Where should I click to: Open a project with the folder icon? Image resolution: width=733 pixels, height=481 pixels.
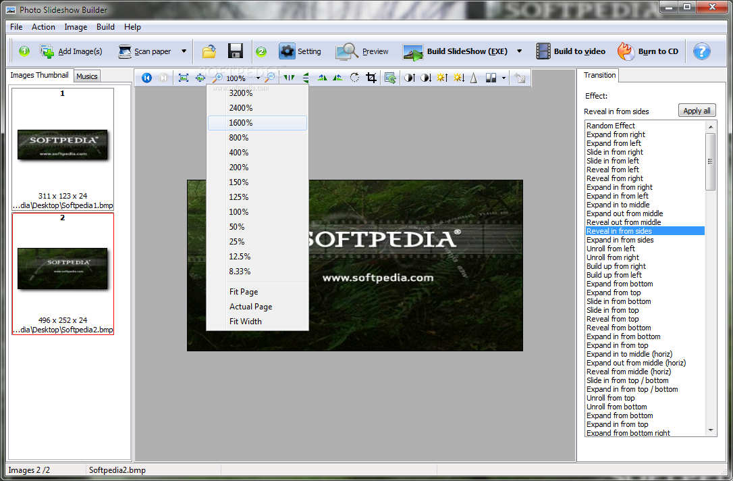(209, 51)
